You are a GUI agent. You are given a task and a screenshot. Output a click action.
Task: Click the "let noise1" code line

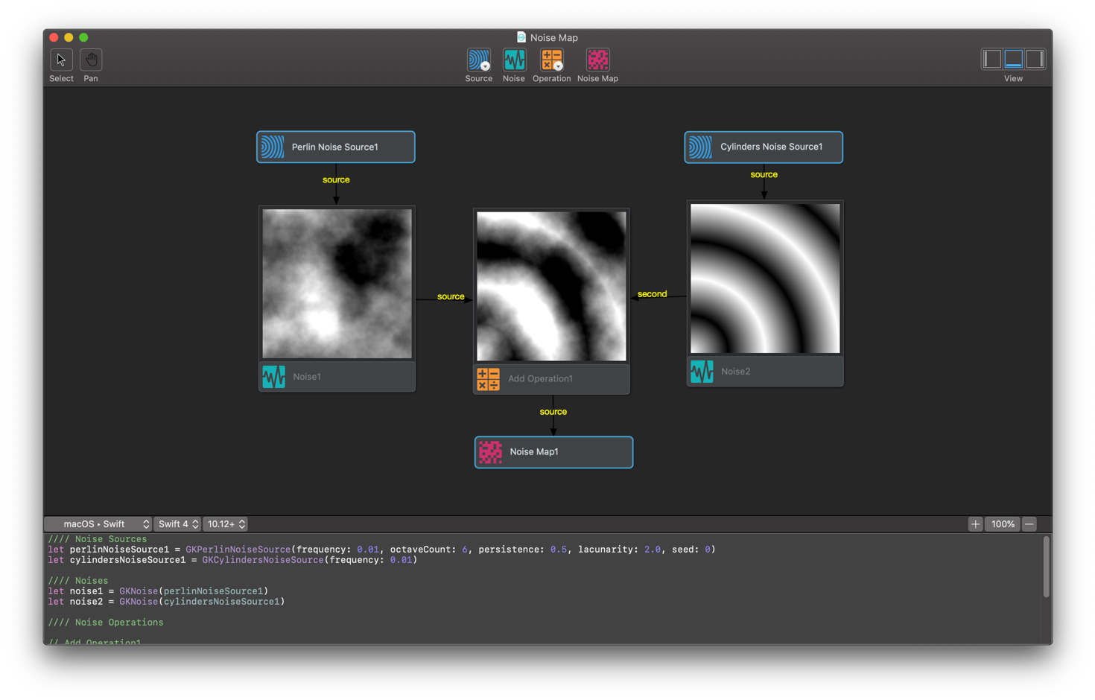click(x=158, y=591)
